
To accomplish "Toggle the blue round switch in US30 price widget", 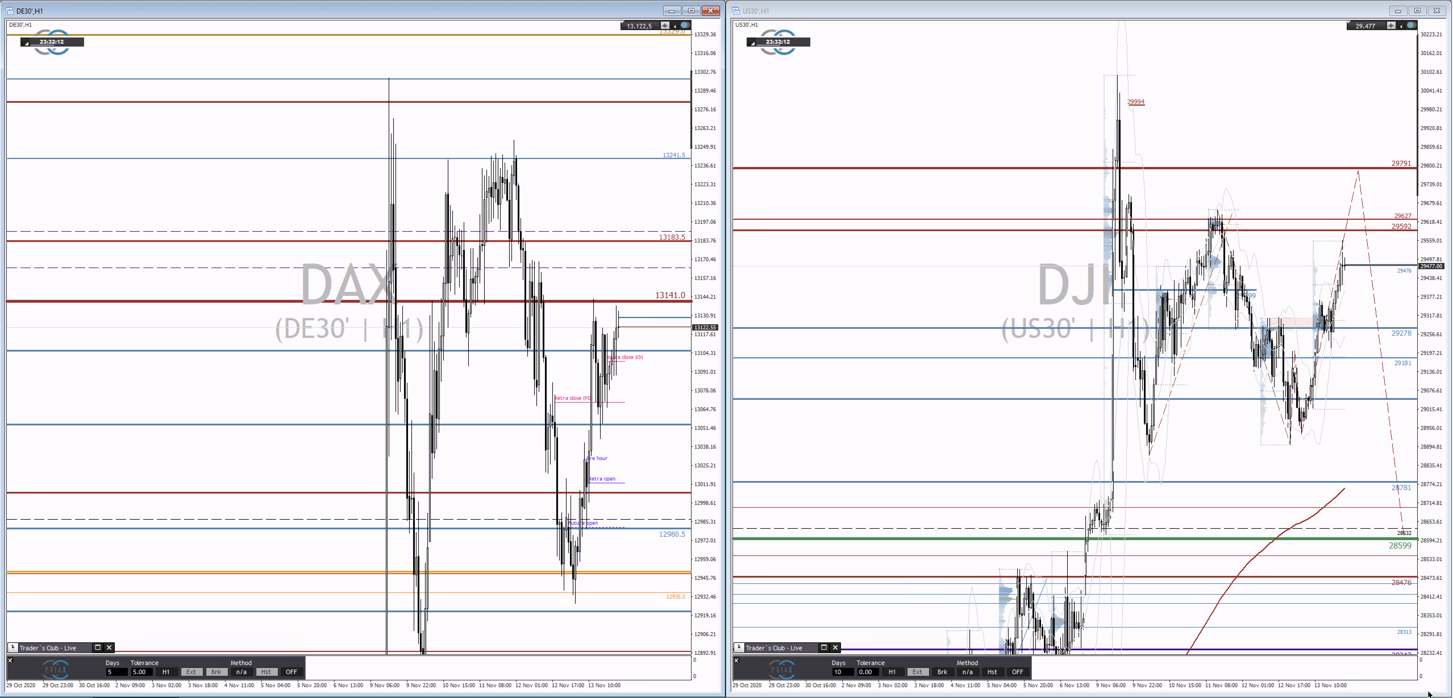I will 1411,25.
